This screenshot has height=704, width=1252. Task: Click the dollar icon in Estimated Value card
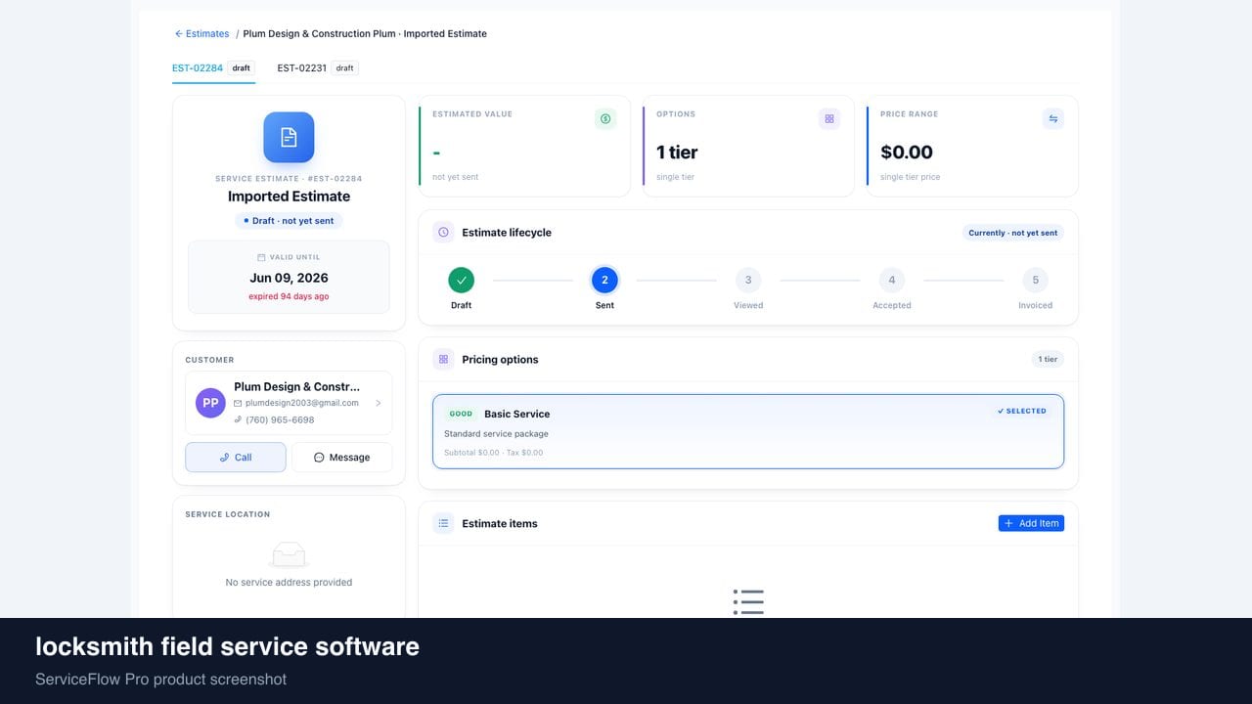pos(605,118)
